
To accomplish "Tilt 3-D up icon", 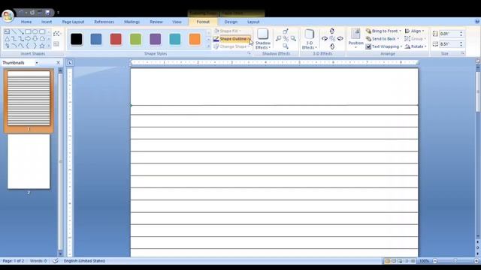I will [x=332, y=31].
